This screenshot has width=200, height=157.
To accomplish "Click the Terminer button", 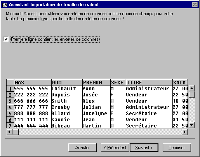I will tap(177, 148).
